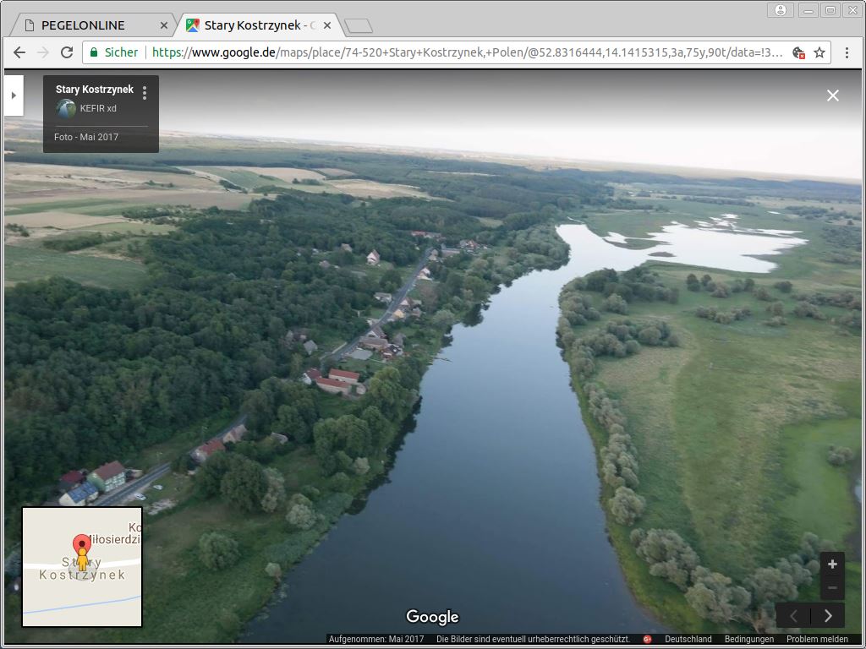Image resolution: width=866 pixels, height=649 pixels.
Task: Expand the collapsed side panel arrow
Action: (x=14, y=95)
